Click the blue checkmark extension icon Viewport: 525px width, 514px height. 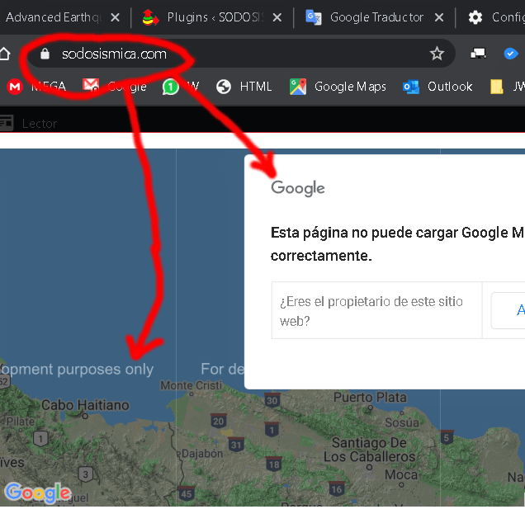pyautogui.click(x=511, y=54)
